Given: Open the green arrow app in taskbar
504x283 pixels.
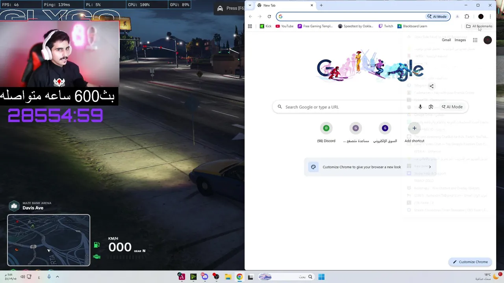Looking at the screenshot, I should pyautogui.click(x=193, y=277).
